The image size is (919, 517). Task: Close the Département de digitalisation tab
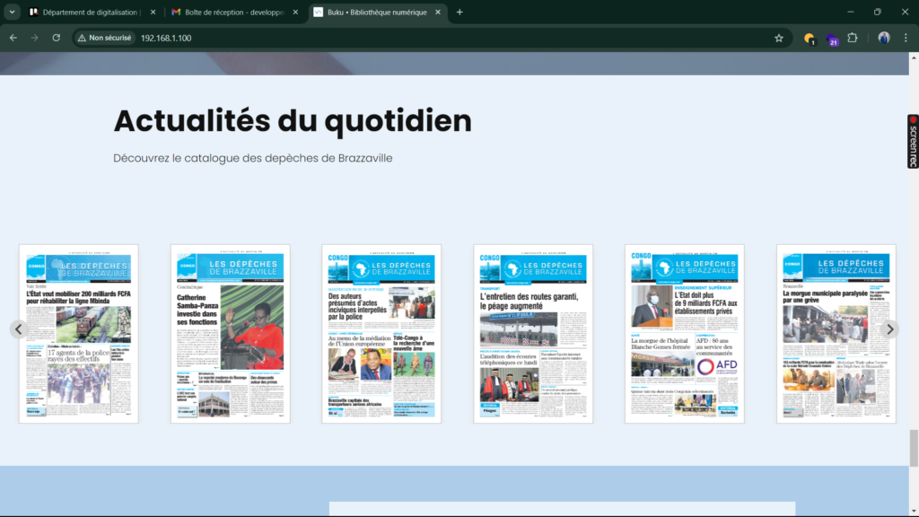tap(153, 12)
